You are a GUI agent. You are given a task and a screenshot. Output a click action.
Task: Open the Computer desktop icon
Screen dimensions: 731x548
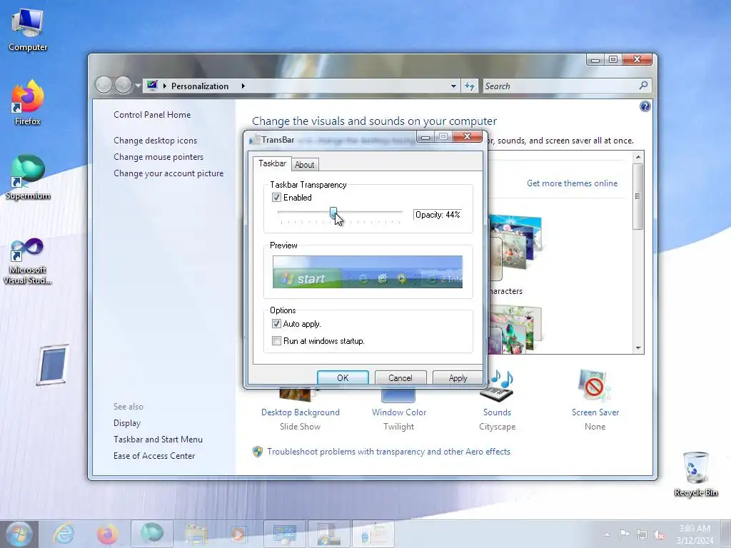coord(28,30)
